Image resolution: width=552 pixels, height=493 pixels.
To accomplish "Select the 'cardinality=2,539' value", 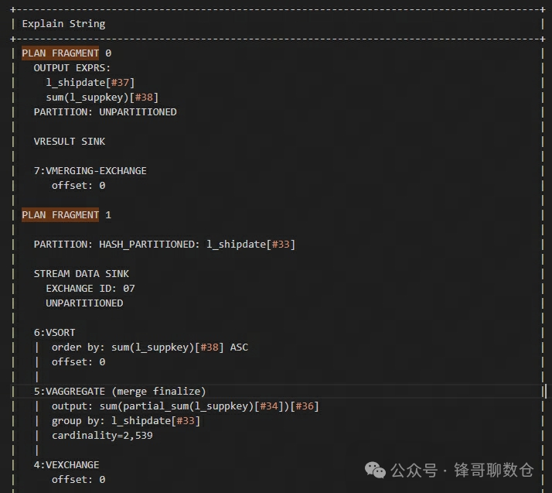I will [102, 436].
